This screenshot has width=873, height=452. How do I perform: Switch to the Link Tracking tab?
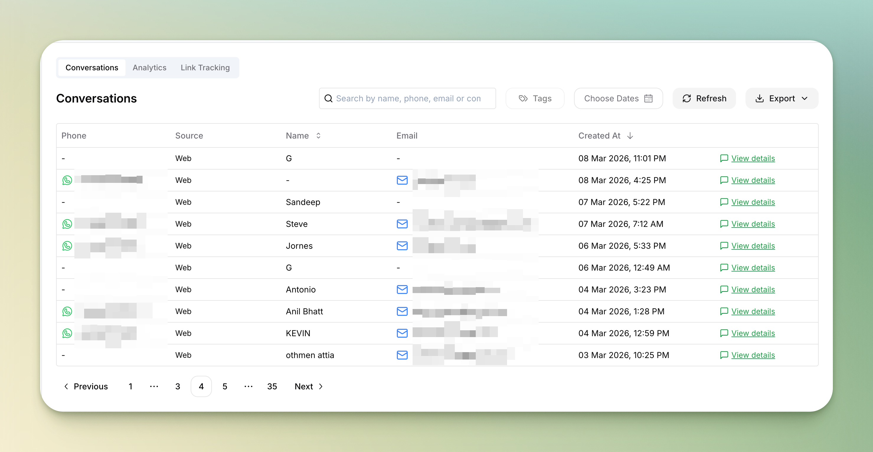tap(205, 68)
